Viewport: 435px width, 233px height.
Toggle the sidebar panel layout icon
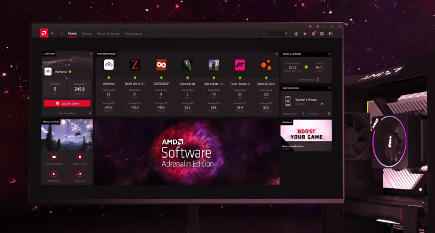pos(330,33)
